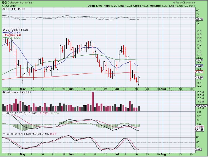Click the NYSE exchange label
Screen dimensions: 208x157
29,3
